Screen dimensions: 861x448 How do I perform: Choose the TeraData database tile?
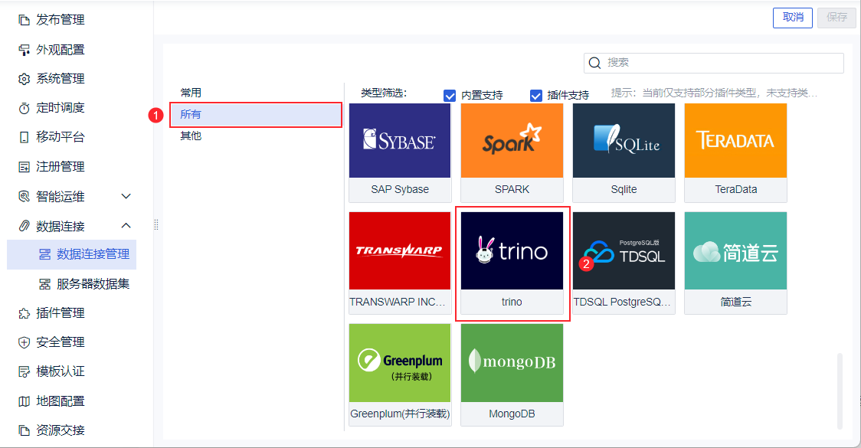tap(736, 152)
